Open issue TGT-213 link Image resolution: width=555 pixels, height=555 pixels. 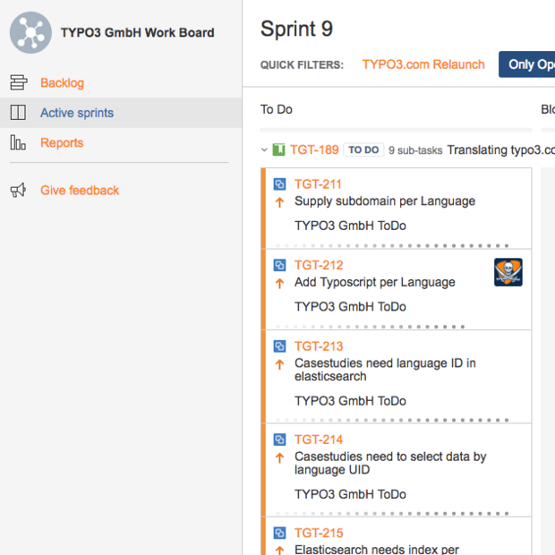tap(318, 346)
